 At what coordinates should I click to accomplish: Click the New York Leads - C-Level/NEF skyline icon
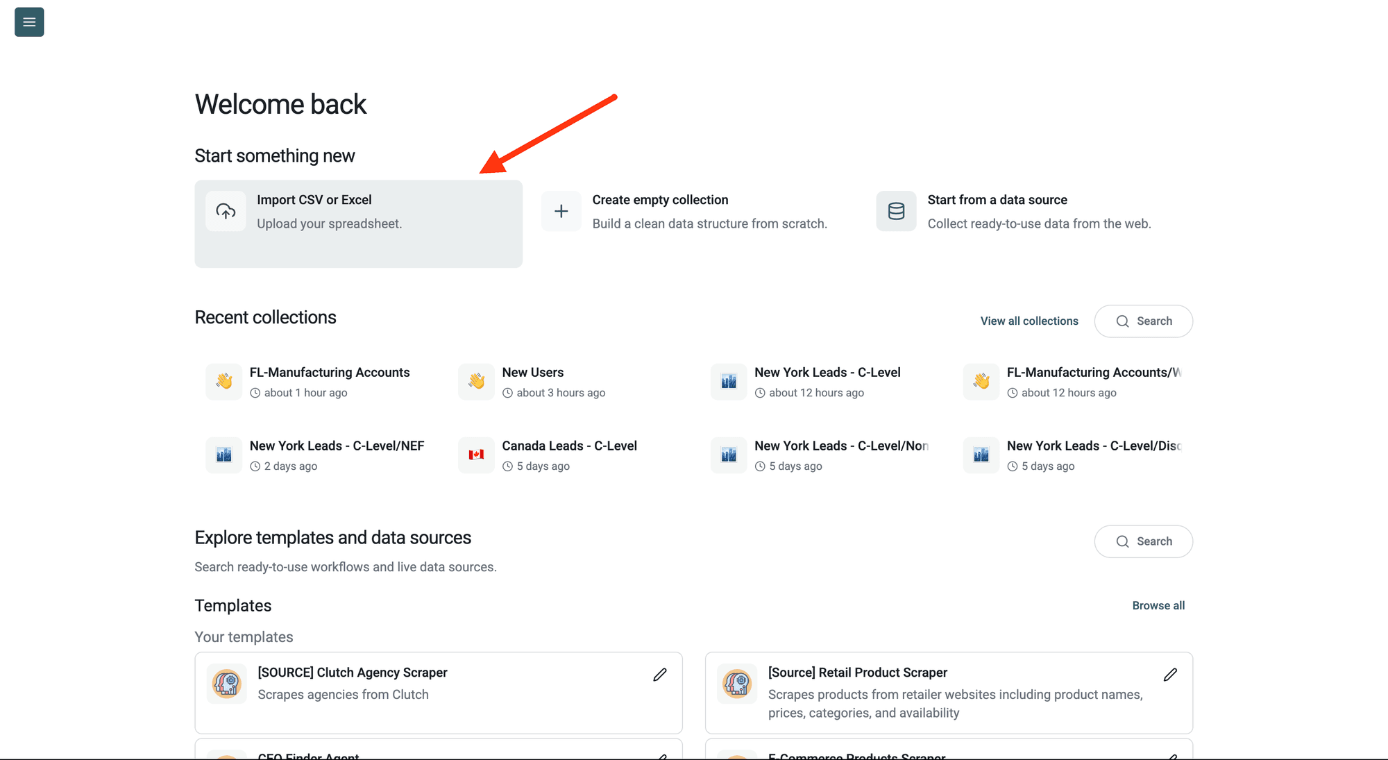(224, 455)
